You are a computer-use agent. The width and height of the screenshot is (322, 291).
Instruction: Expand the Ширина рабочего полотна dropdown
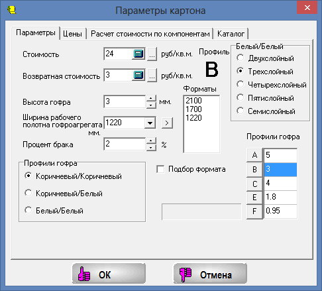(x=150, y=123)
